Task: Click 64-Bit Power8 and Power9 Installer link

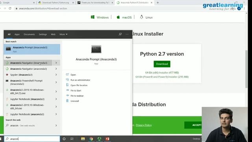Action: point(162,77)
